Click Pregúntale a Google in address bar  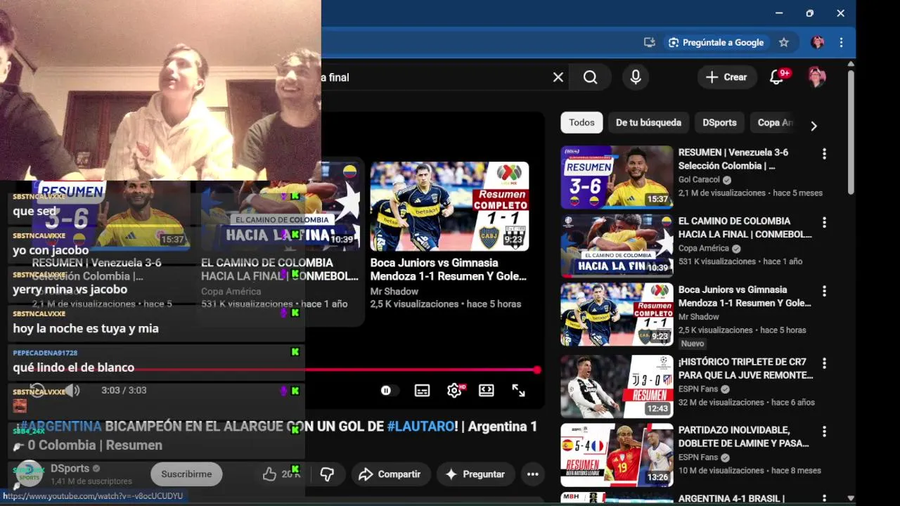point(716,42)
